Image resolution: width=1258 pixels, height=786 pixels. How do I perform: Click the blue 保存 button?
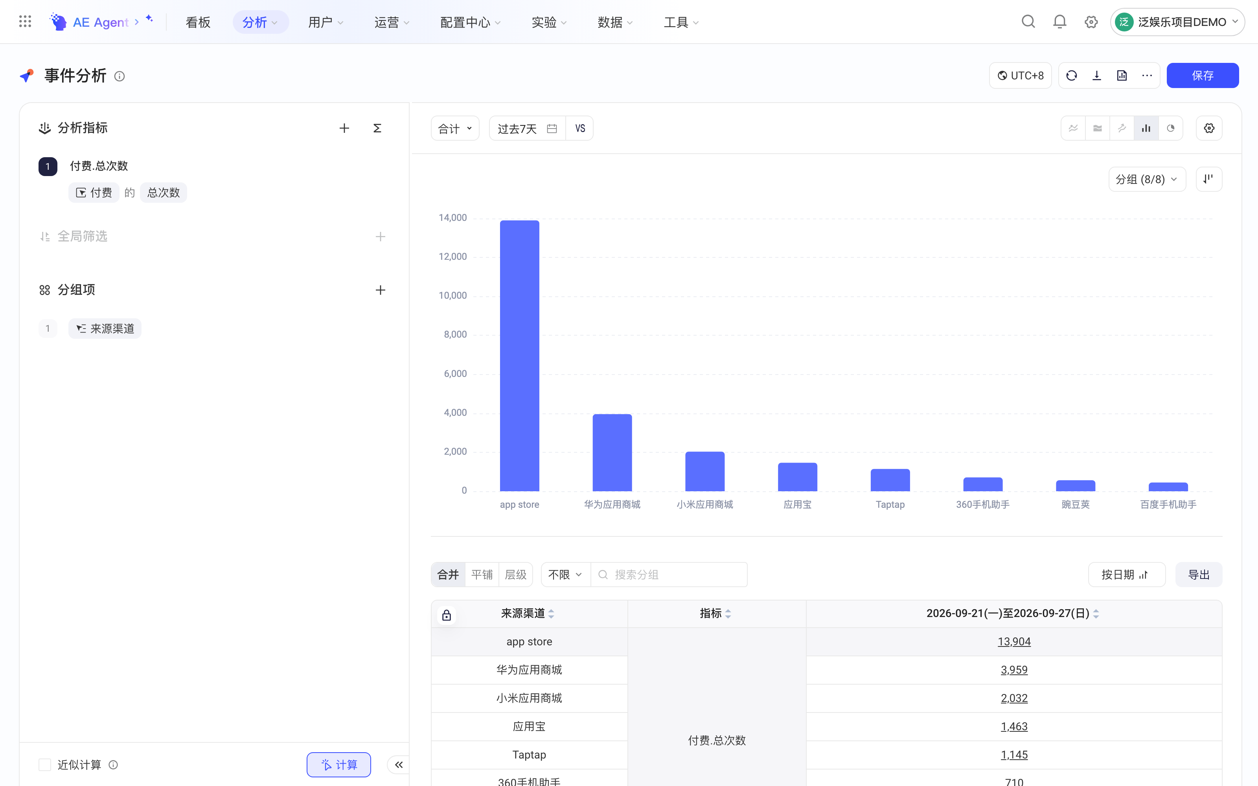pyautogui.click(x=1203, y=76)
